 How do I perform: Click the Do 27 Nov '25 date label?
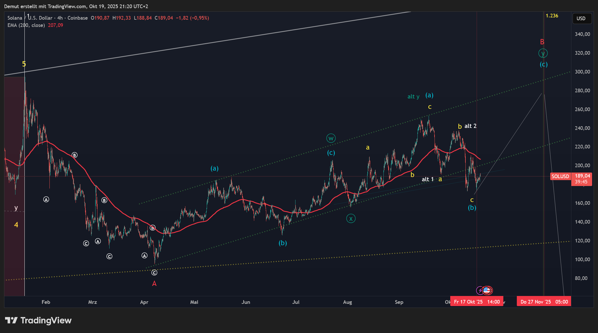tap(544, 302)
